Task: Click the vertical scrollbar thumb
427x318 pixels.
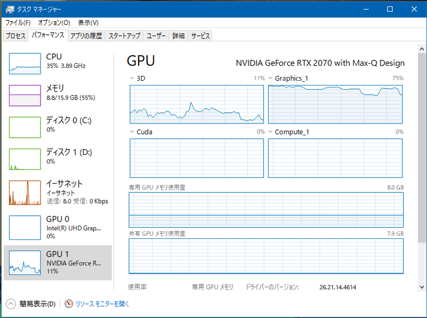Action: [422, 148]
